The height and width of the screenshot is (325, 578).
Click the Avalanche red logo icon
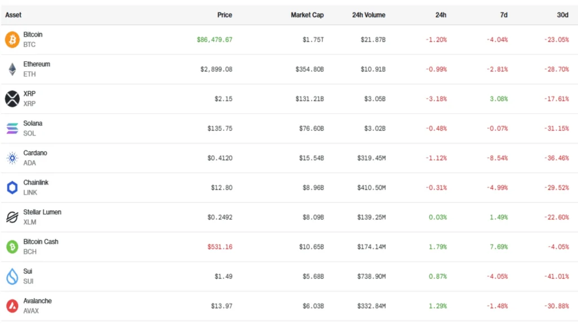12,306
